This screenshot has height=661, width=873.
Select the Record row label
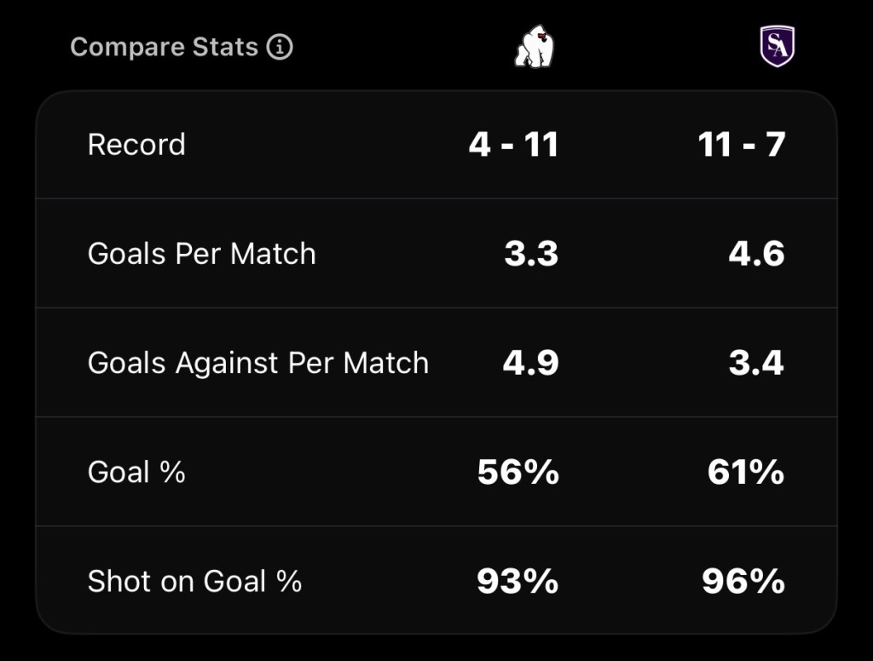(136, 145)
